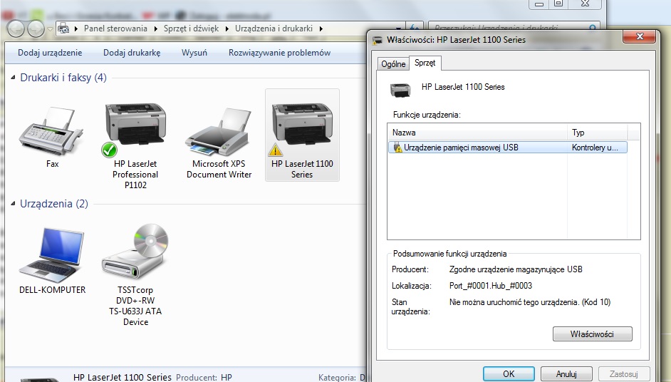Screen dimensions: 671x382
Task: Click the forward navigation arrow button
Action: (x=36, y=29)
